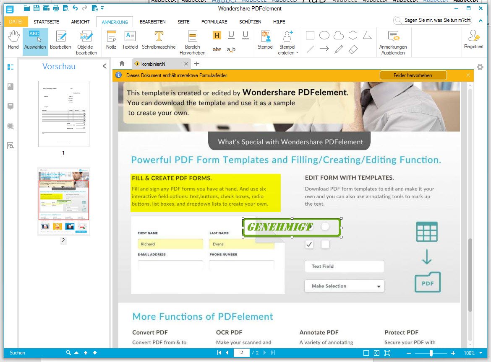The image size is (491, 362).
Task: Open the zoom percentage dropdown at 100%
Action: point(481,353)
